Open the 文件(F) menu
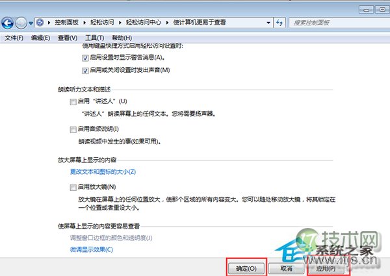Screen dimensions: 390x276 (x=14, y=38)
